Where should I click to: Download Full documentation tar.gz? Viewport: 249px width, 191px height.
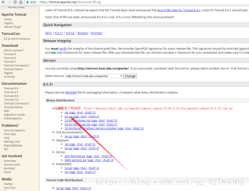pyautogui.click(x=68, y=136)
